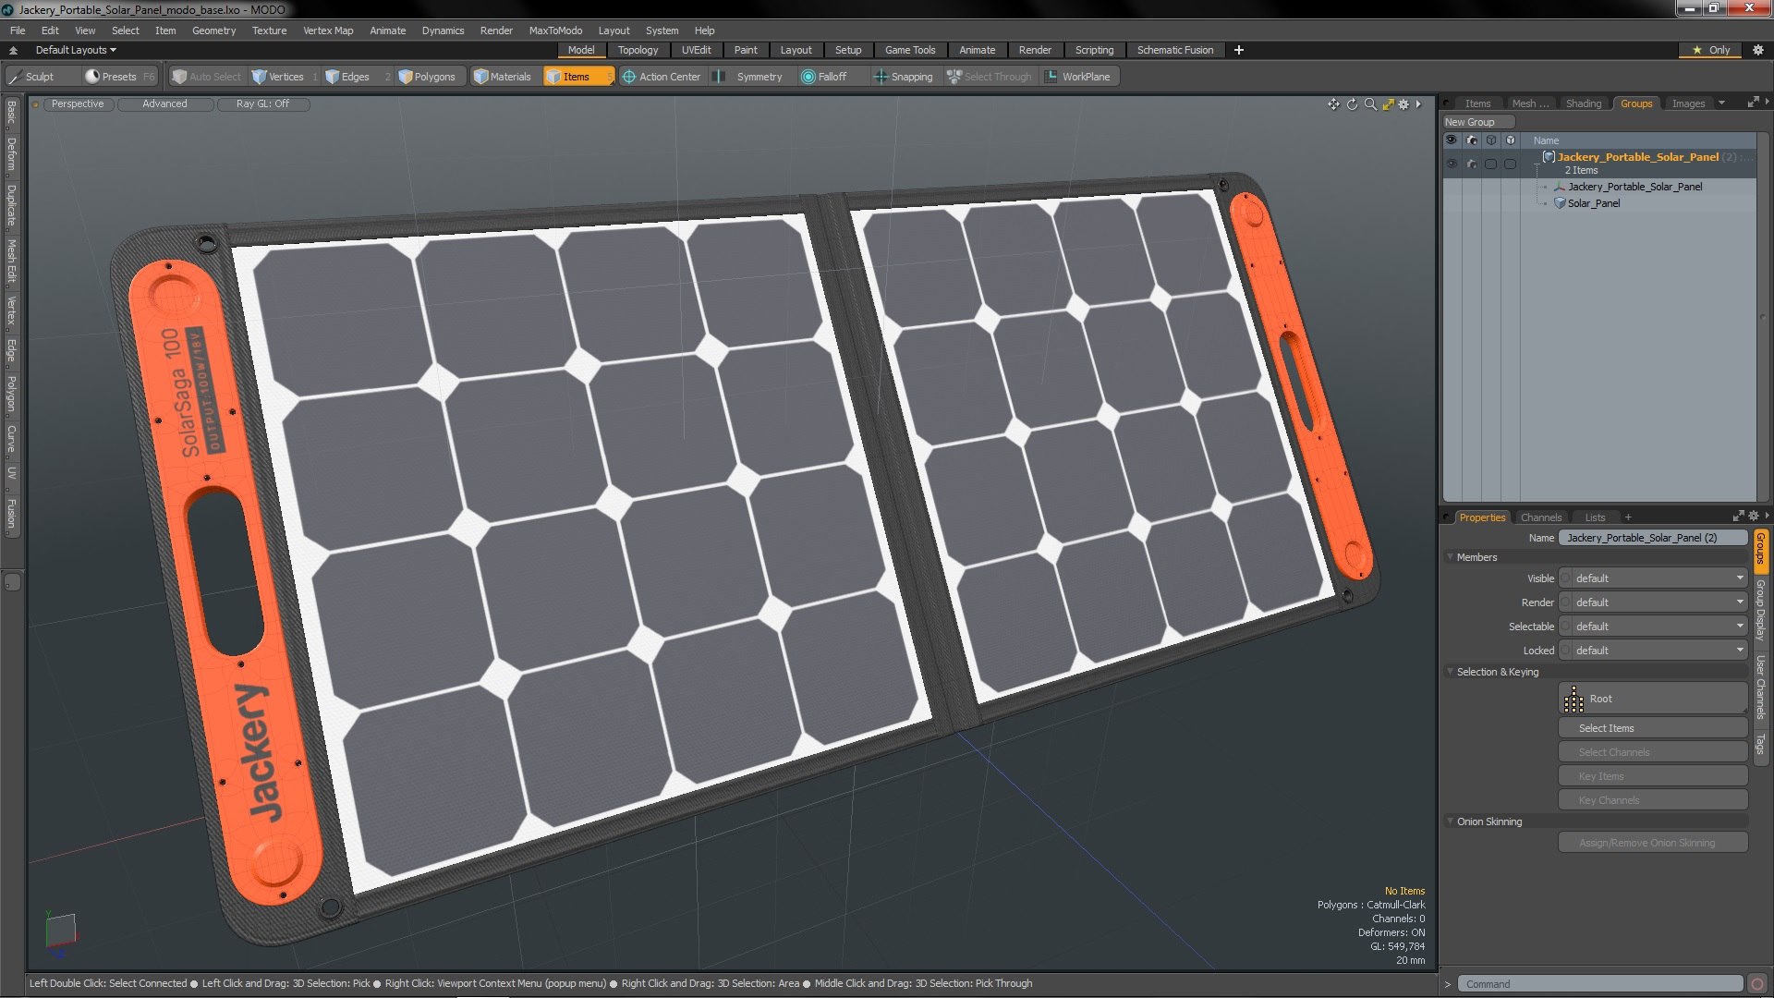Screen dimensions: 1774x998
Task: Toggle the Only star button
Action: 1710,50
